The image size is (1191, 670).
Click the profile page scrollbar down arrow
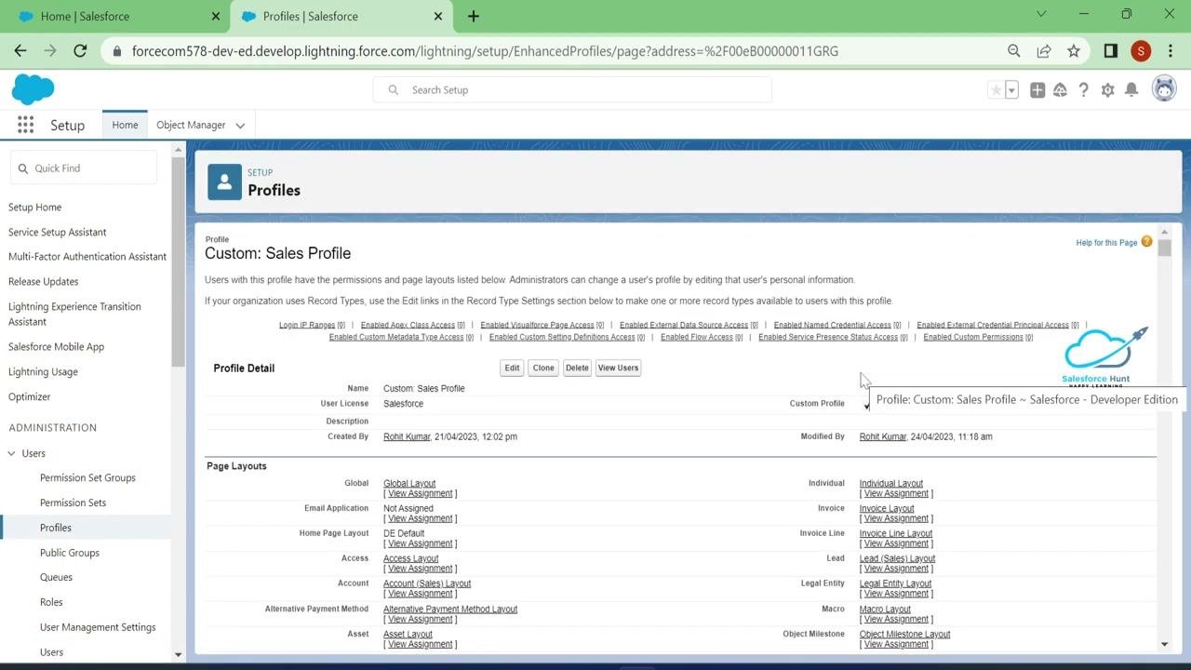tap(1164, 644)
